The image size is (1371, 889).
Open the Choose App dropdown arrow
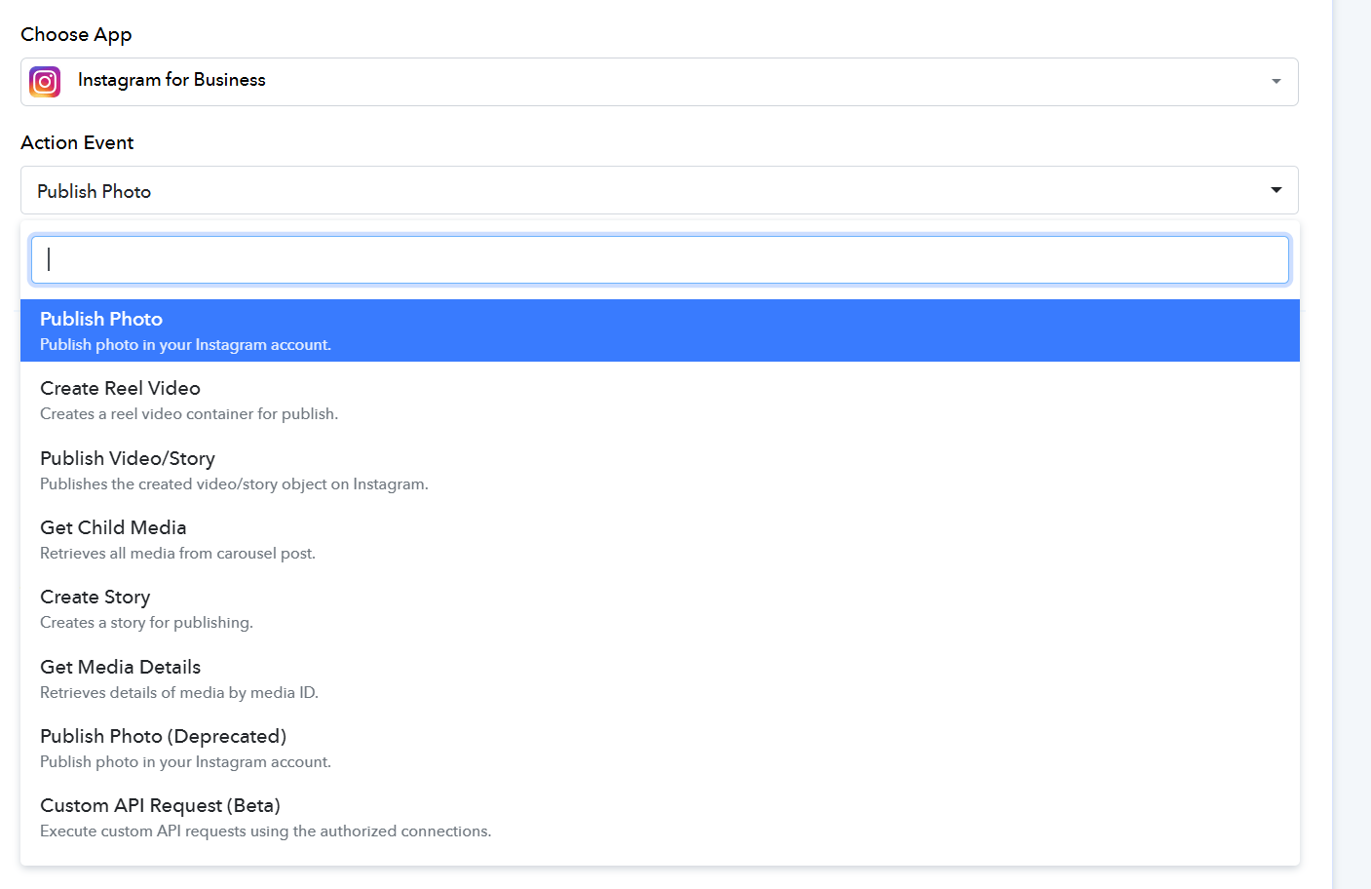tap(1276, 82)
